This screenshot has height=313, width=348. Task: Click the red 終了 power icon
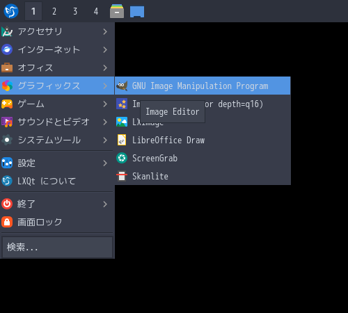7,204
